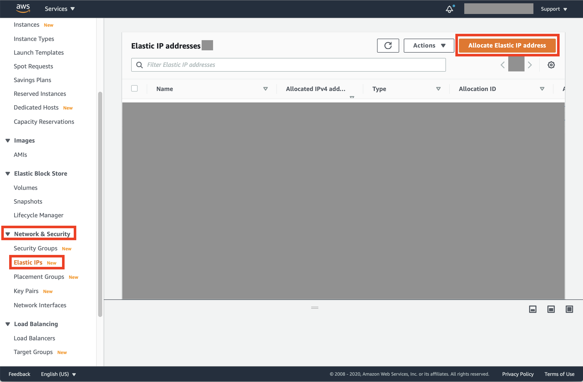The height and width of the screenshot is (382, 583).
Task: Tick the select-all checkbox in table header
Action: coord(134,88)
